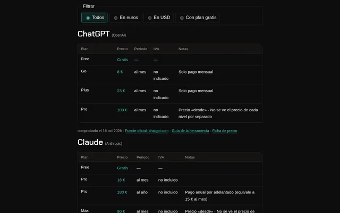Open the "Fuente oficial: chatgpt.com" link
The width and height of the screenshot is (340, 213).
(x=147, y=130)
